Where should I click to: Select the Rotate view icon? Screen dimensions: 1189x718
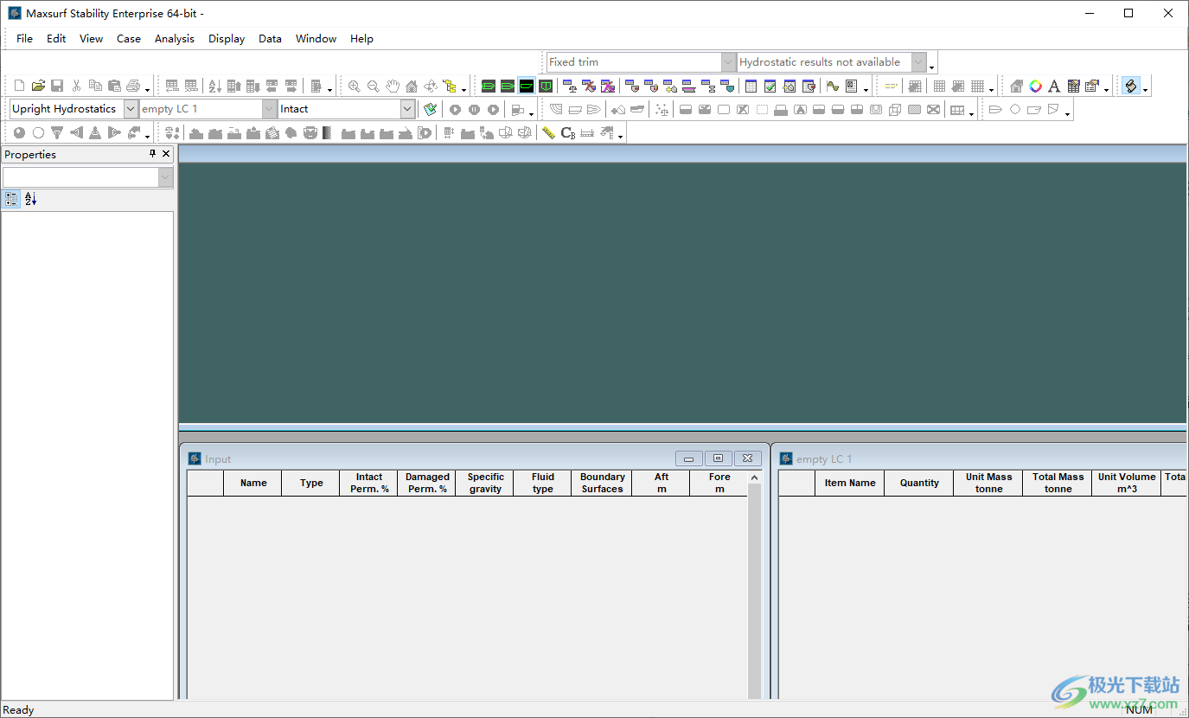431,86
